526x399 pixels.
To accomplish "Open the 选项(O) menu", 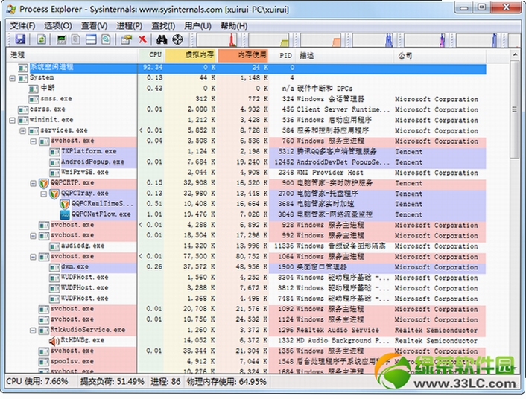I will [58, 26].
